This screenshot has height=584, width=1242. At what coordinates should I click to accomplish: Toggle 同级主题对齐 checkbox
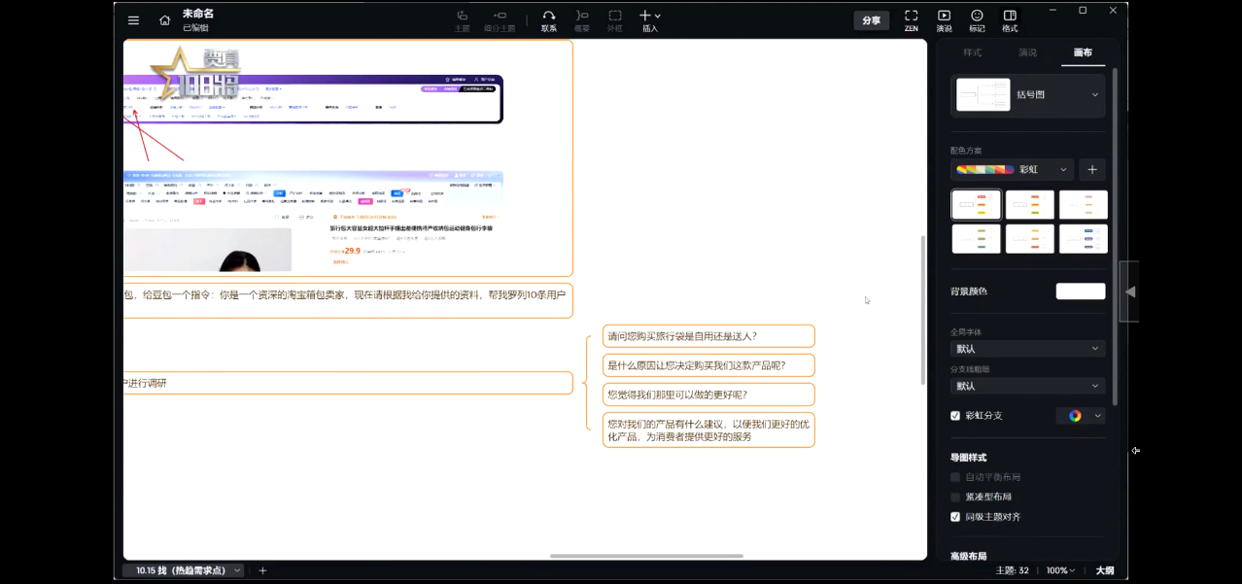coord(955,517)
